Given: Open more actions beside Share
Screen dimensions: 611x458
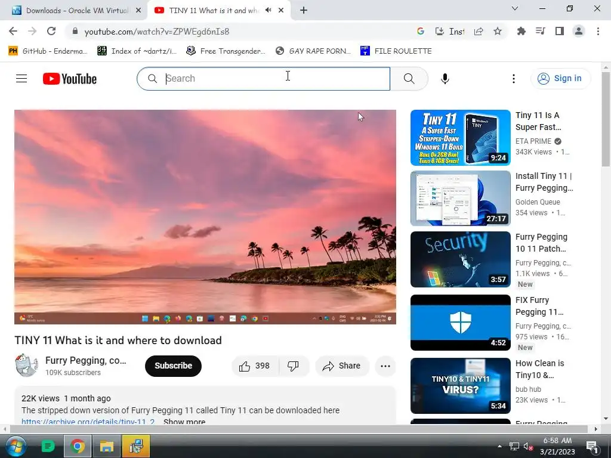Looking at the screenshot, I should pos(385,366).
